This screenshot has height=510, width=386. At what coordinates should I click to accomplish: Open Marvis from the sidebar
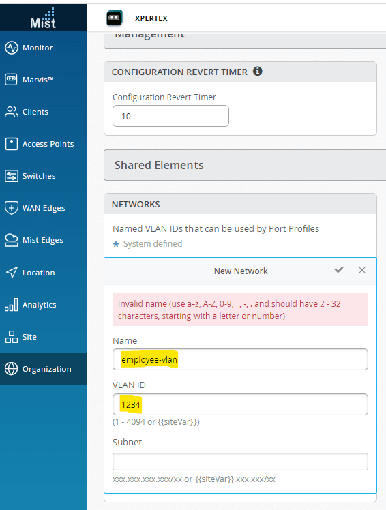tap(38, 80)
